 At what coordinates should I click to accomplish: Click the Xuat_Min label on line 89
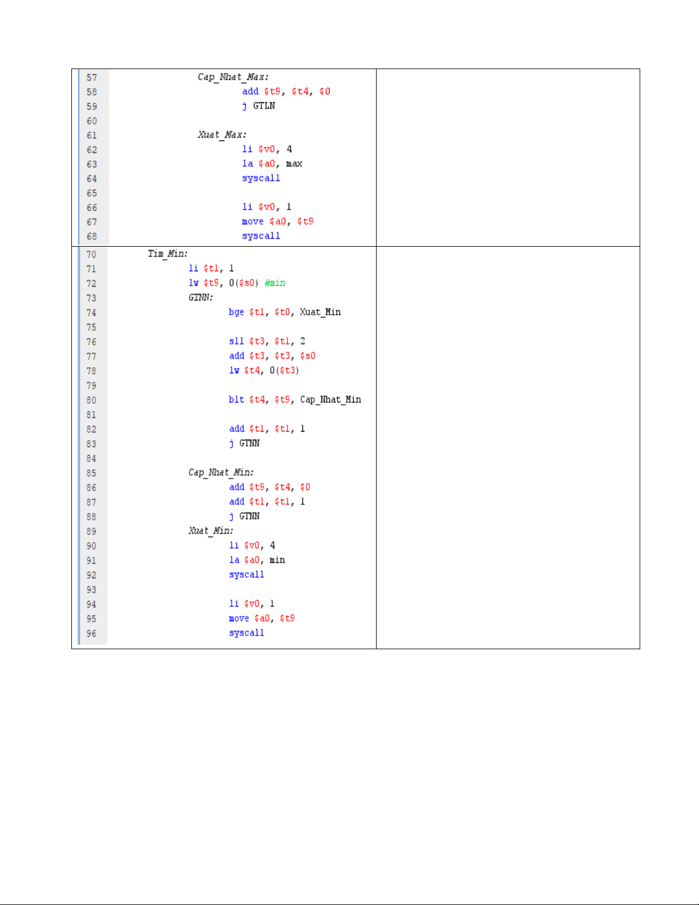click(211, 531)
